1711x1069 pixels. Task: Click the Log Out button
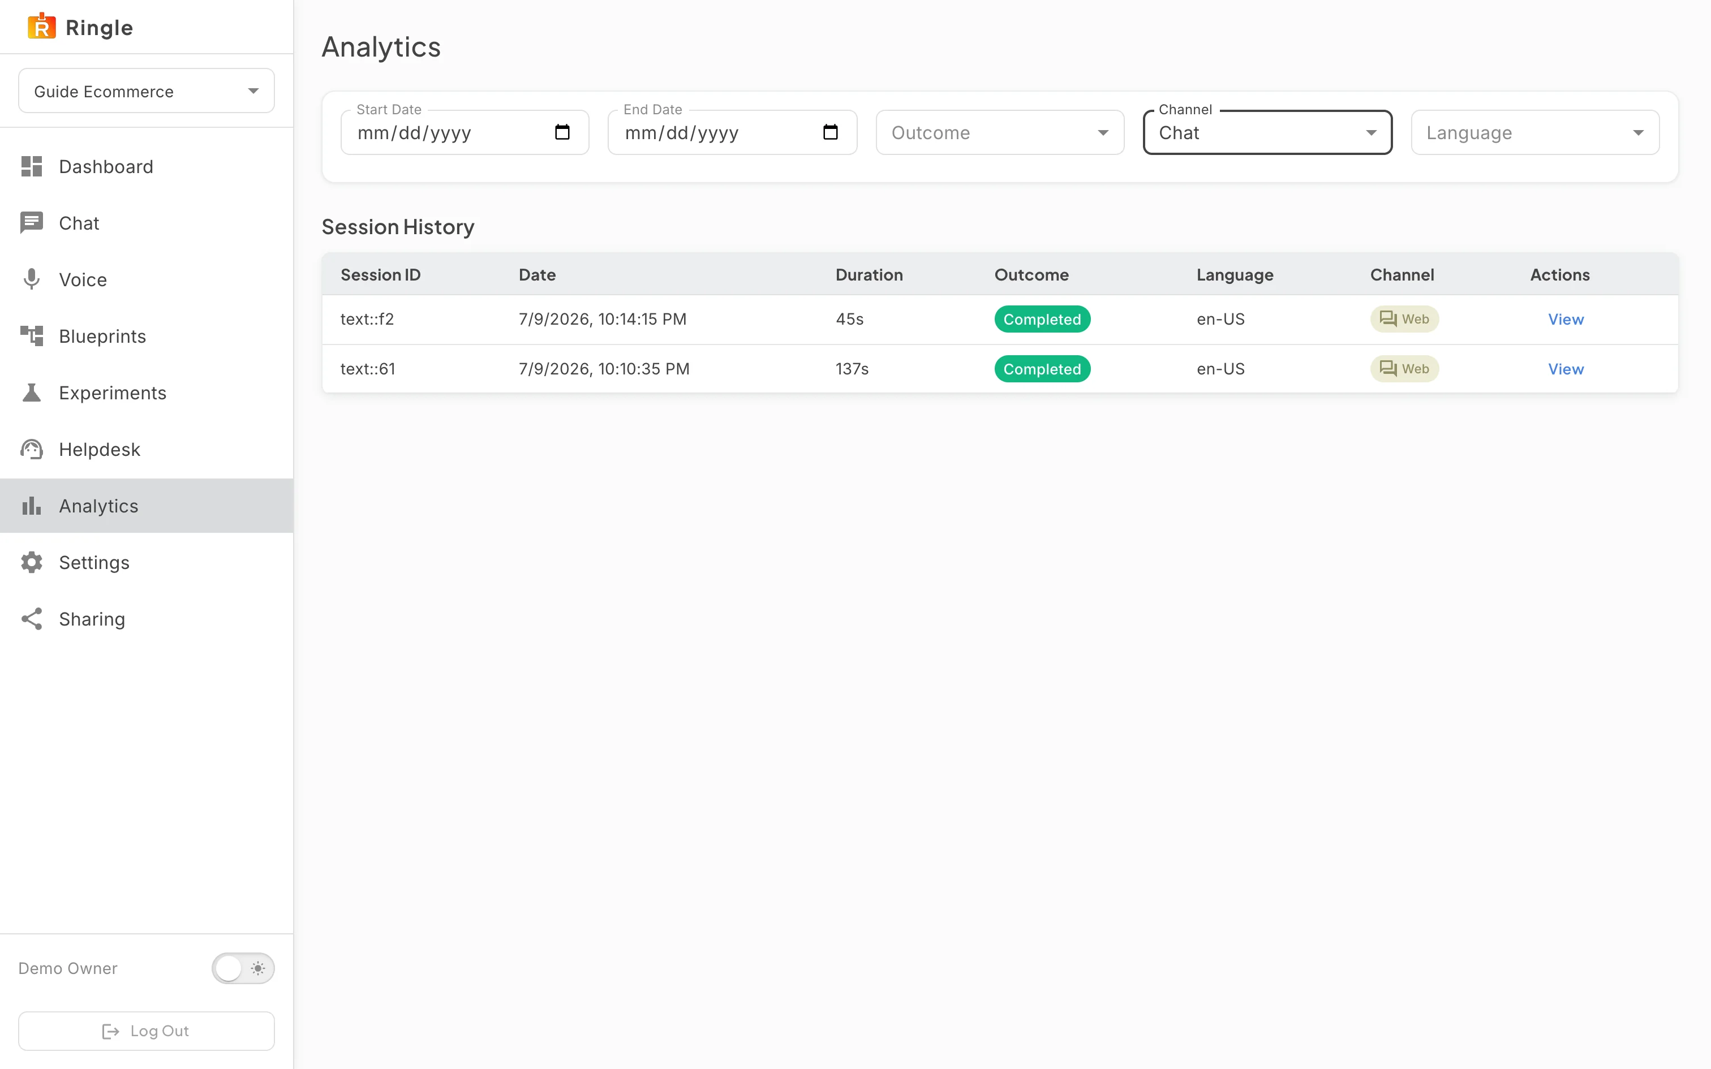point(147,1031)
